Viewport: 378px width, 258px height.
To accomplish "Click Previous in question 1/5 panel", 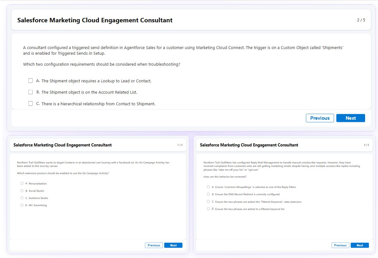I will [x=154, y=245].
